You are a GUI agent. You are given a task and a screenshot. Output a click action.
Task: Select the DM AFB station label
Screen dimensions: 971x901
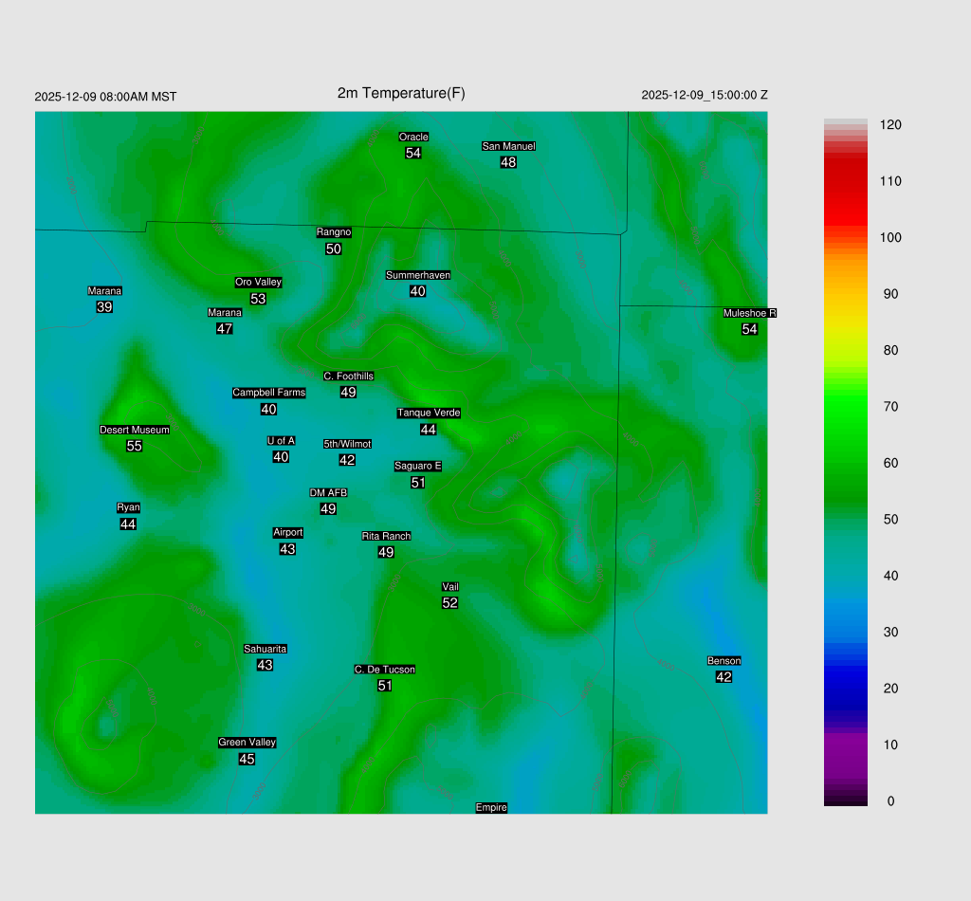328,493
